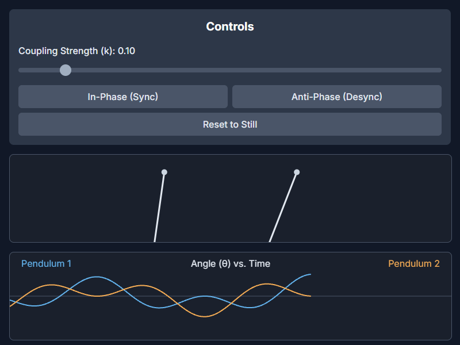This screenshot has width=460, height=345.
Task: Click the right pendulum bob
Action: coord(297,171)
